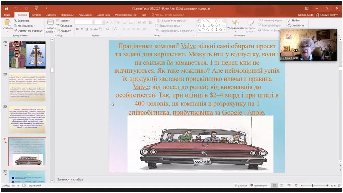The image size is (343, 193).
Task: Click Вырезать scissors icon
Action: click(15, 20)
